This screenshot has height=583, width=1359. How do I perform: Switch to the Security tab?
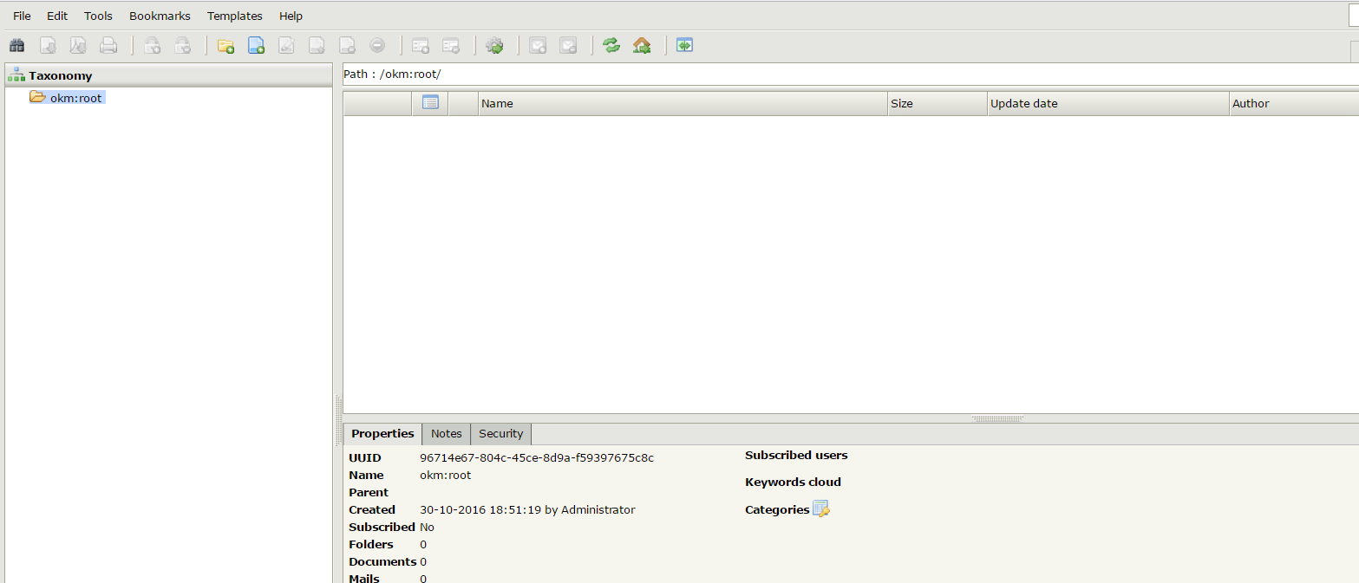coord(500,433)
